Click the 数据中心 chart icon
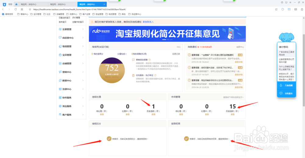 pos(60,80)
